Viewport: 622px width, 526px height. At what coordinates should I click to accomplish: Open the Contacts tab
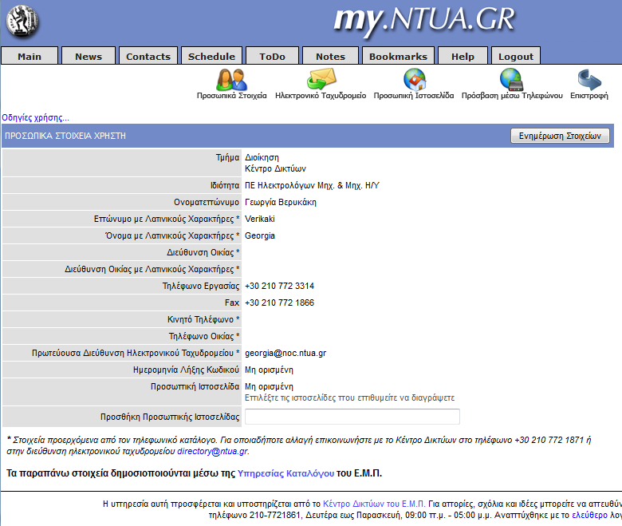148,57
